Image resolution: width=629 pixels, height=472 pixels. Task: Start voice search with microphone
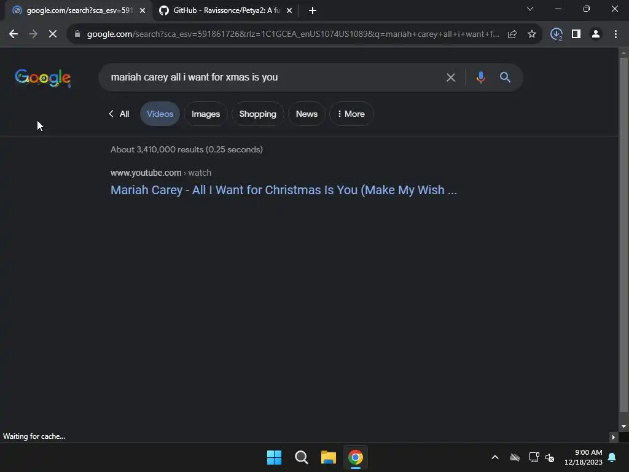480,77
